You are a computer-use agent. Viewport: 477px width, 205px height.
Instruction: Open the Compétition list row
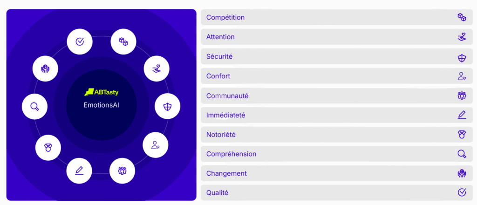click(x=337, y=17)
